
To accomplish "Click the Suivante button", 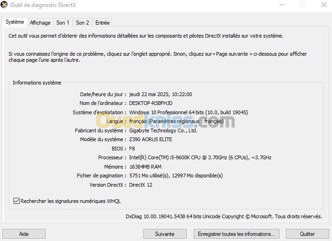I will [165, 234].
